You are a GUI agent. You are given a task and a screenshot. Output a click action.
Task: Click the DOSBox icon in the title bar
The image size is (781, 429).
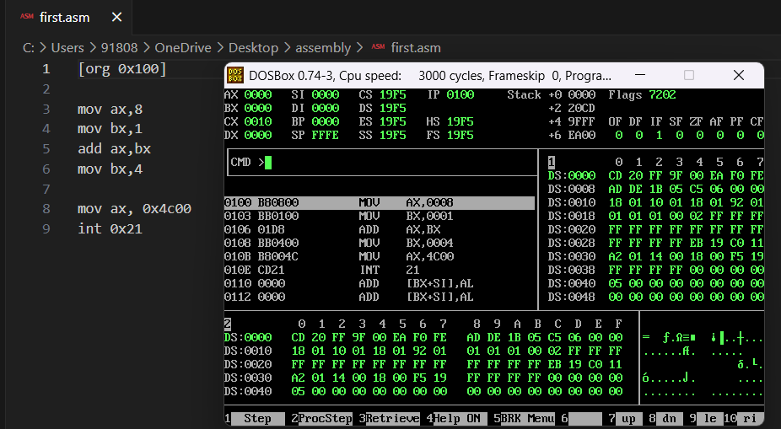point(235,76)
